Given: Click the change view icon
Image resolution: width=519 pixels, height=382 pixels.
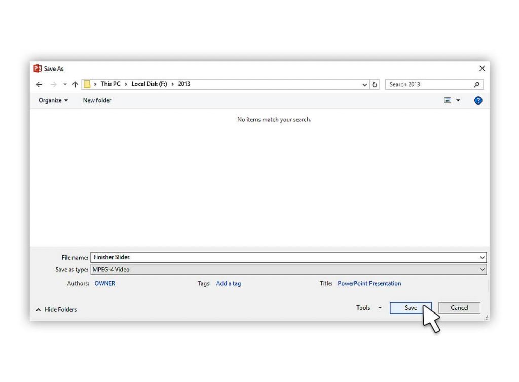Looking at the screenshot, I should [x=448, y=100].
